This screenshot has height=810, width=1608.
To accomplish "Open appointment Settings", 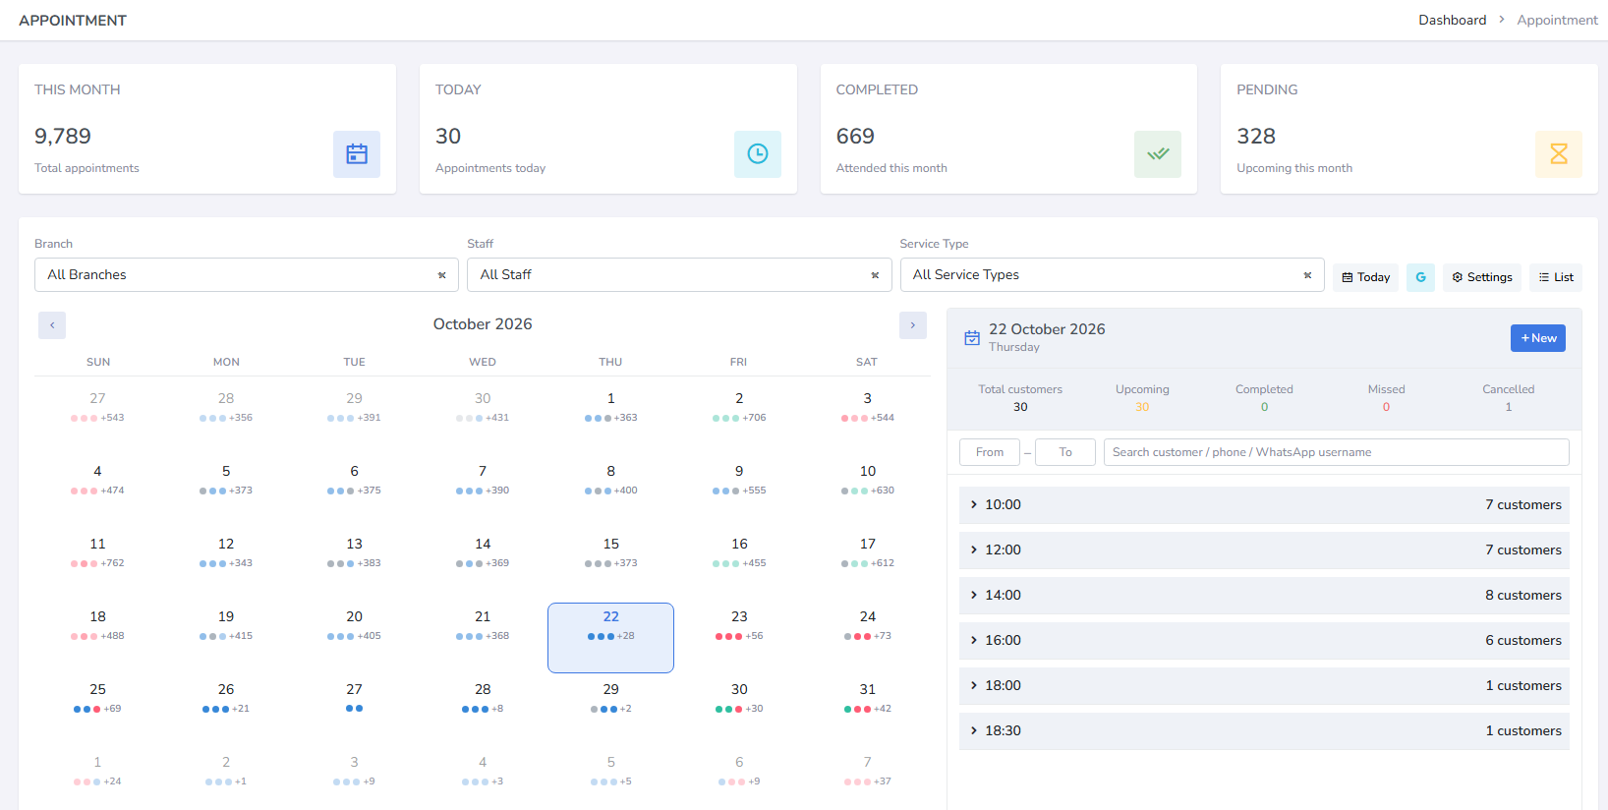I will (1482, 277).
